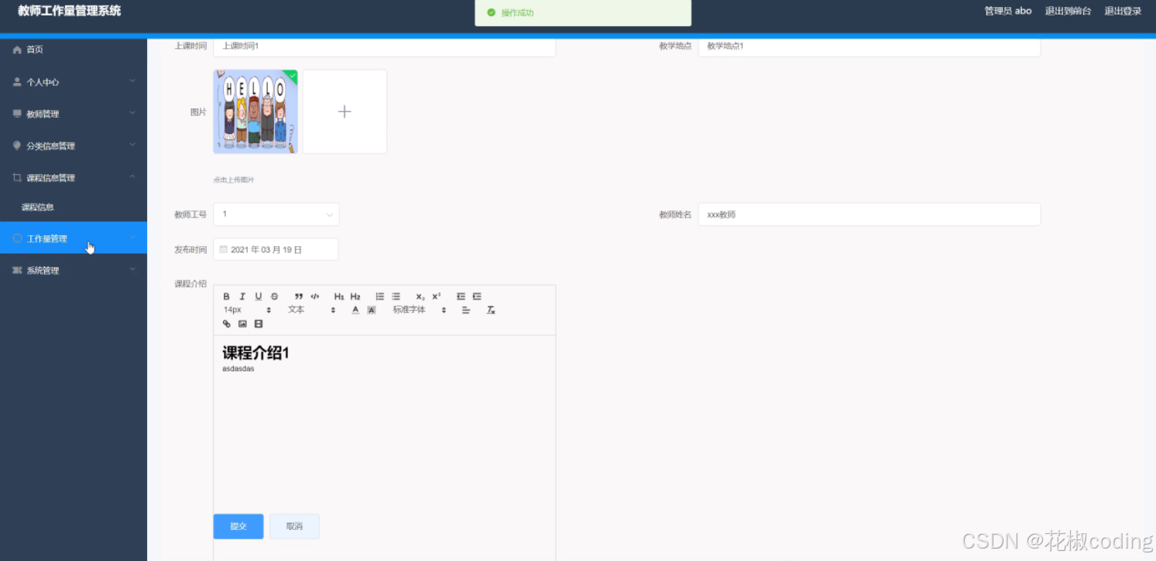Expand 个人中心 sidebar menu
This screenshot has height=561, width=1156.
[x=74, y=82]
